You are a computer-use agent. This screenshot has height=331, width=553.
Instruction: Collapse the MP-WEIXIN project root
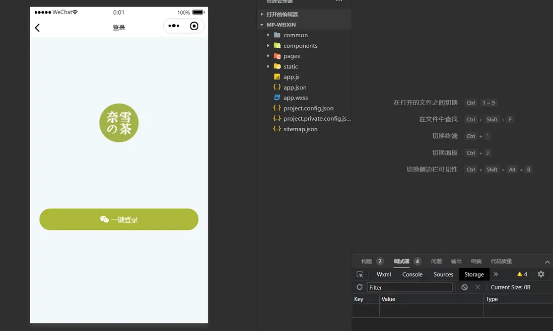tap(262, 25)
